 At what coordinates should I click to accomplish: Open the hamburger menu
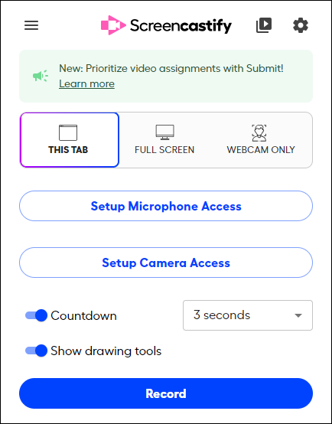pos(31,25)
